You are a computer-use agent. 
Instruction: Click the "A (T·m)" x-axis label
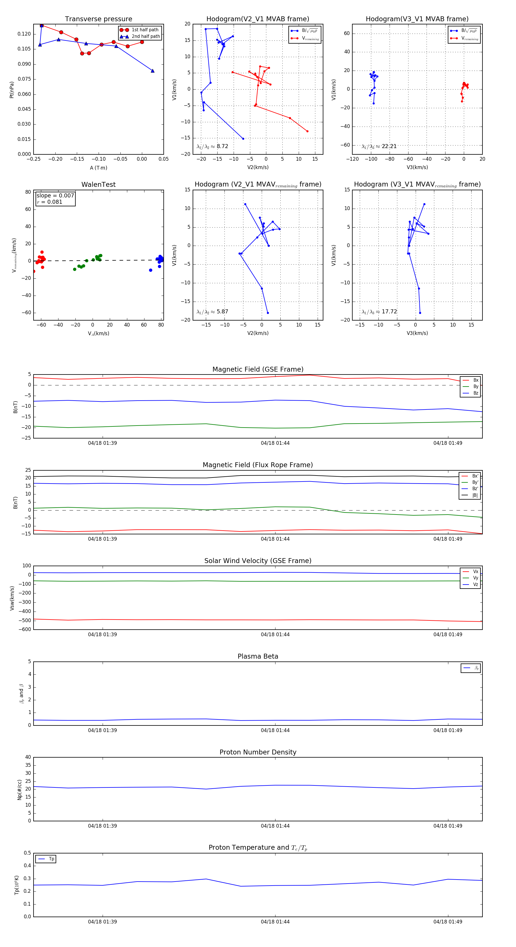(x=98, y=168)
